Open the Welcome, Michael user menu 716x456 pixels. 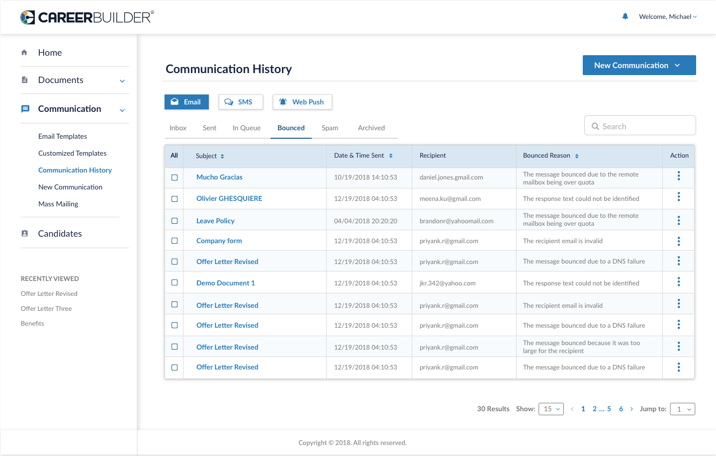[x=667, y=16]
